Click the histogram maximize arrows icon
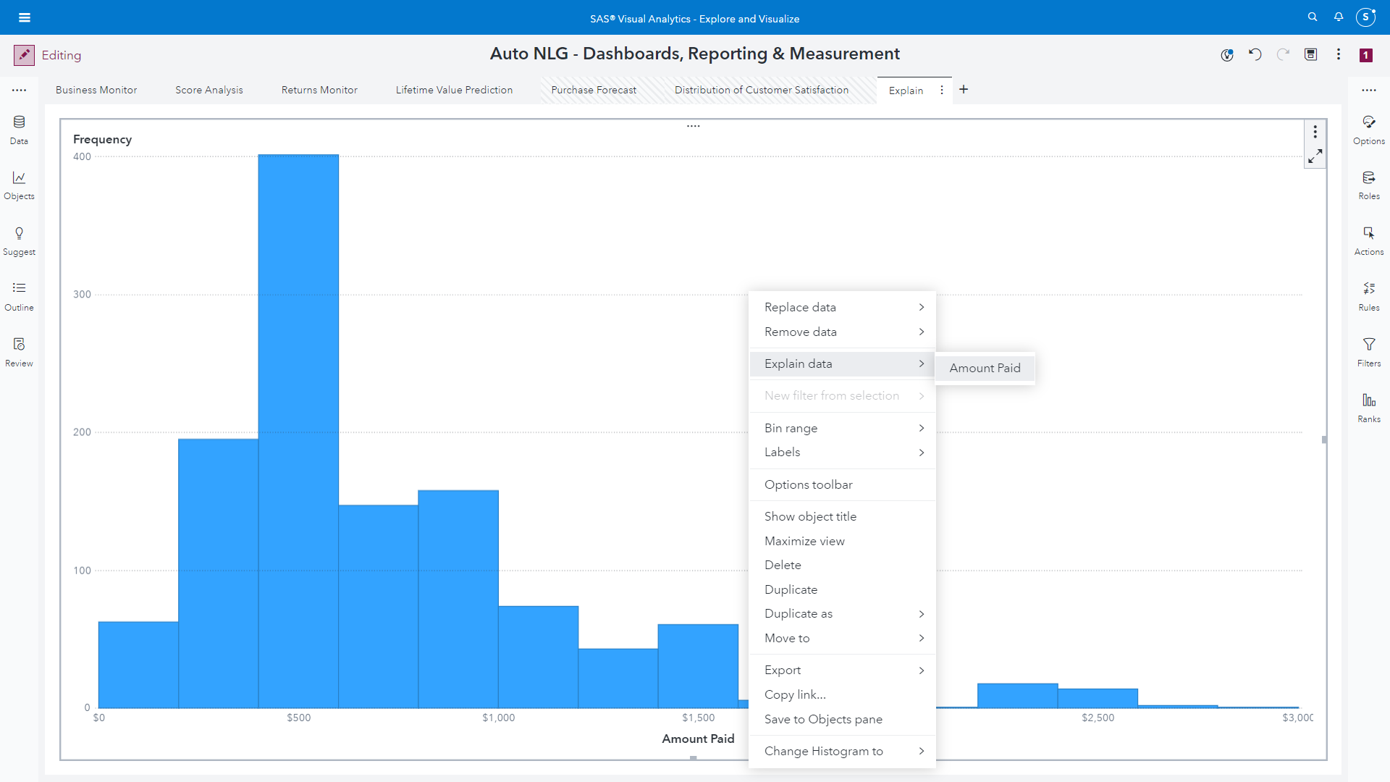 click(1315, 156)
